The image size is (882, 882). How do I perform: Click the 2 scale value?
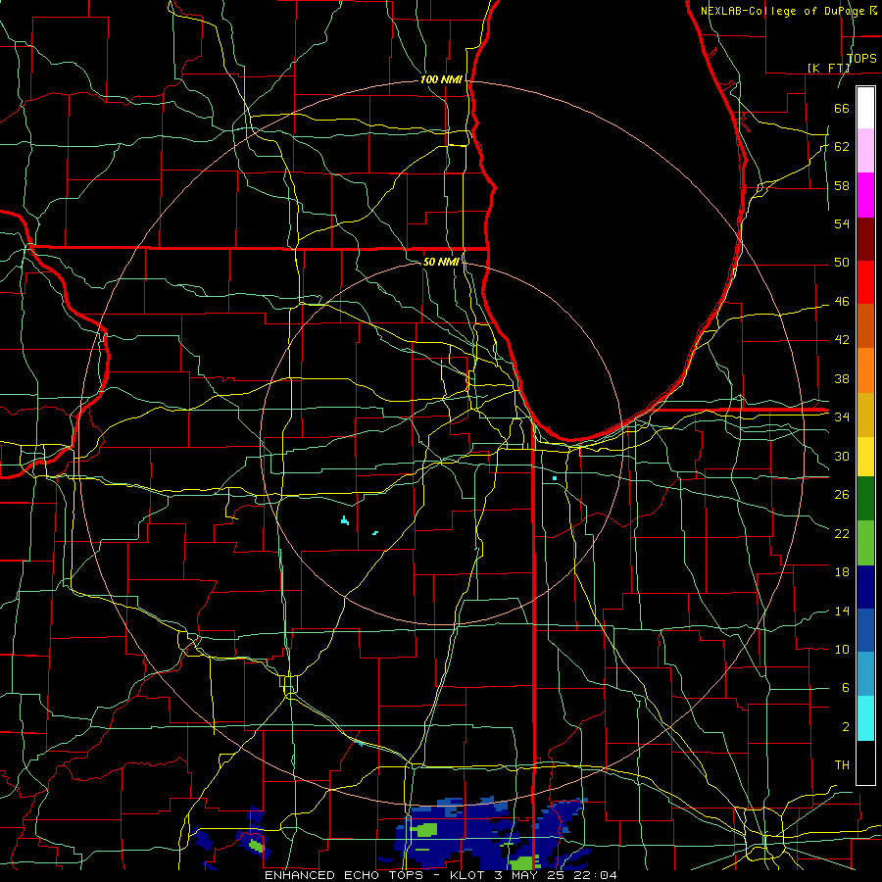tap(846, 727)
